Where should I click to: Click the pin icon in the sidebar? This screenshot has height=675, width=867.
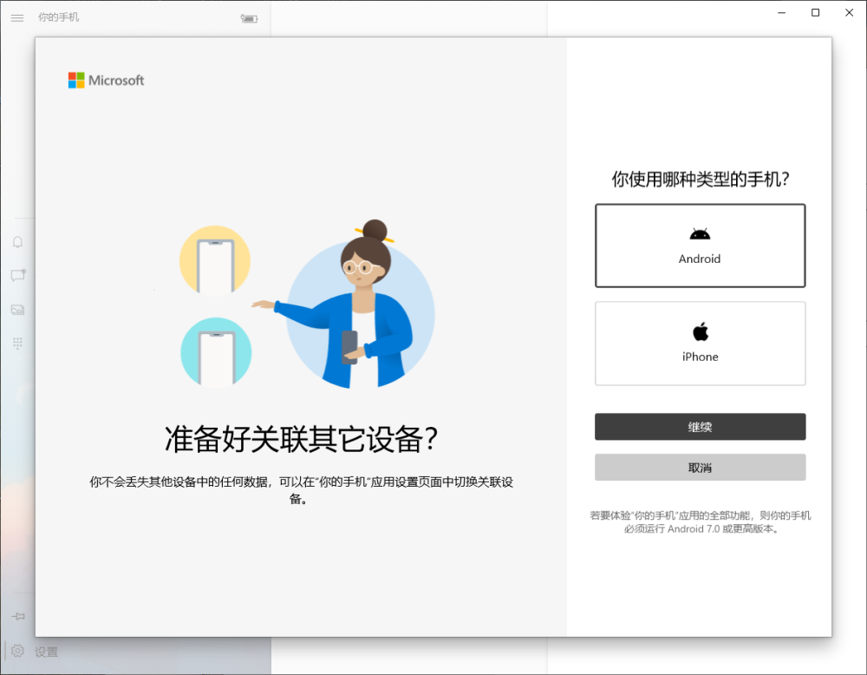tap(18, 616)
